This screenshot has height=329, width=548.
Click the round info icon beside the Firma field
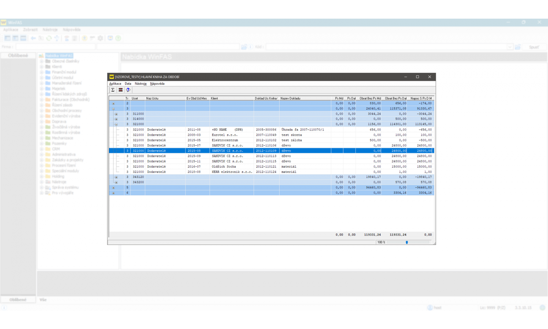(x=251, y=47)
